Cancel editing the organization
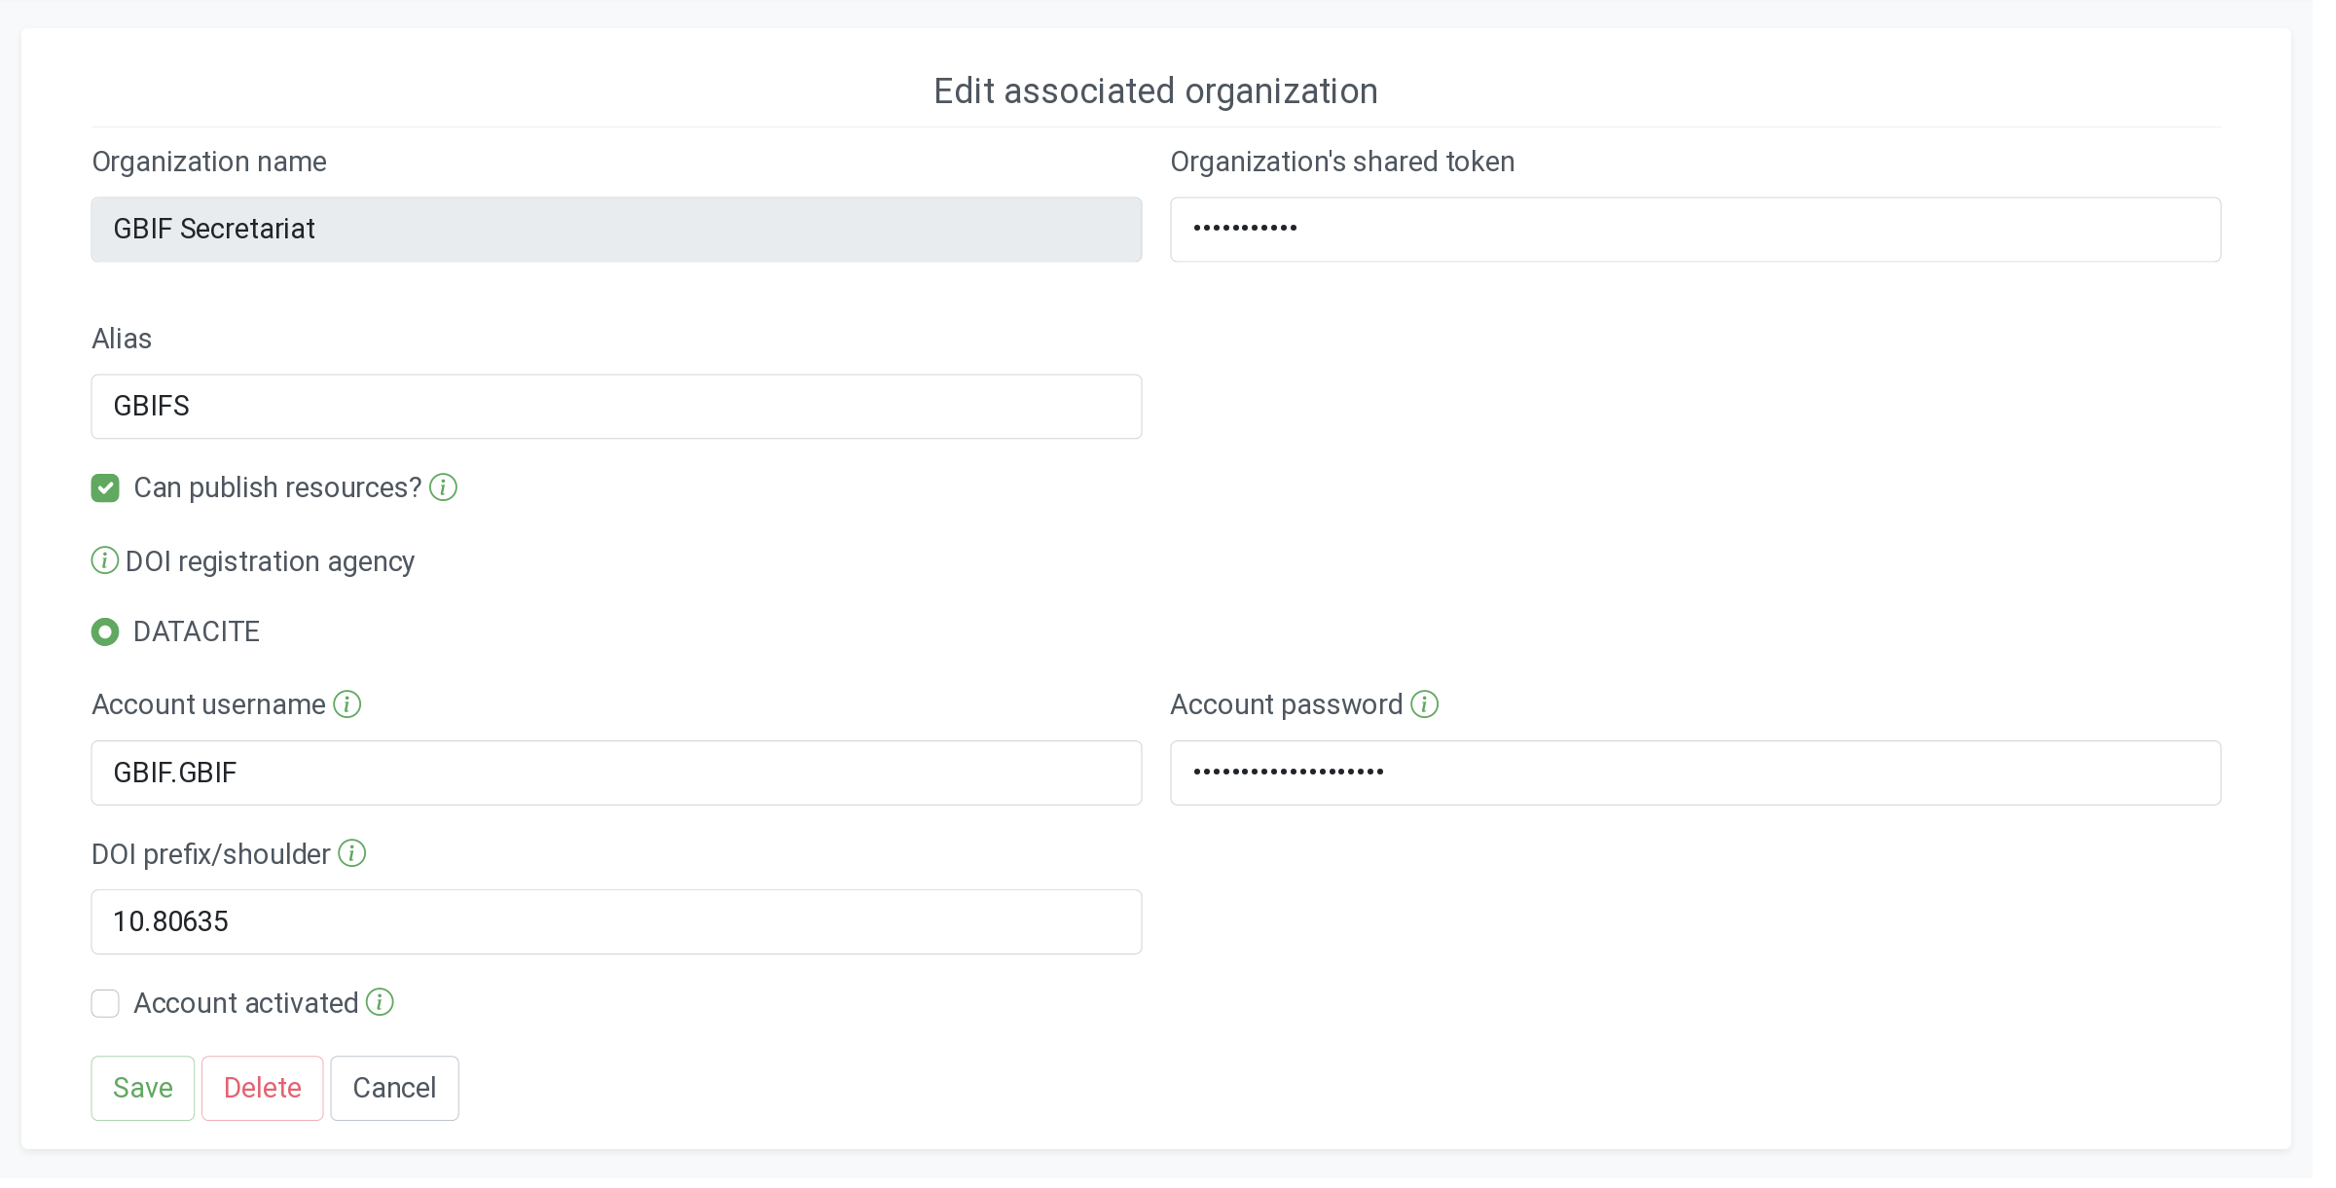Image resolution: width=2336 pixels, height=1188 pixels. (x=394, y=1088)
